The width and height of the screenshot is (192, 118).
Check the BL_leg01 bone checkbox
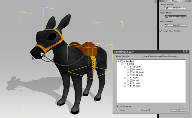[128, 83]
